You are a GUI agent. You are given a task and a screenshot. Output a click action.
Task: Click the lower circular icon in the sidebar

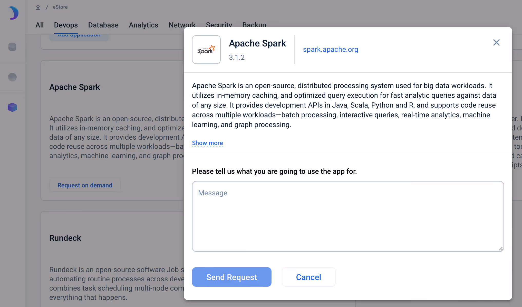tap(12, 77)
